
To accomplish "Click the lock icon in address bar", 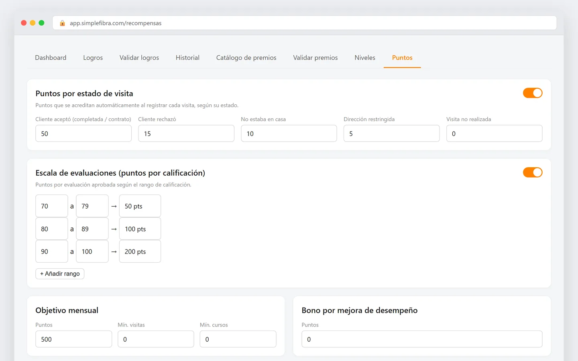I will coord(62,23).
